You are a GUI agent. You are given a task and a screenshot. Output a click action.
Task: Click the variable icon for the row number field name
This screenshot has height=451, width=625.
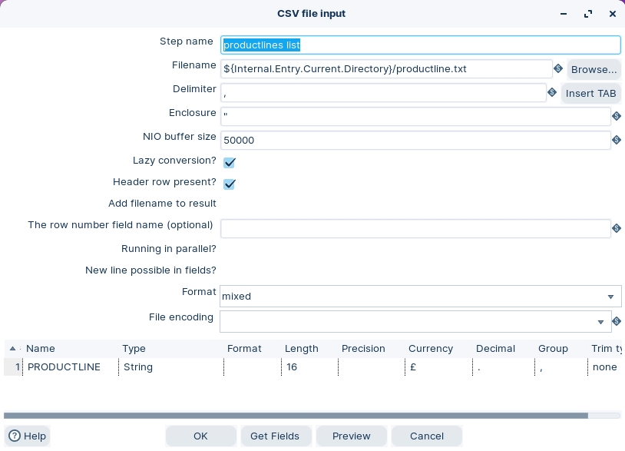tap(617, 228)
